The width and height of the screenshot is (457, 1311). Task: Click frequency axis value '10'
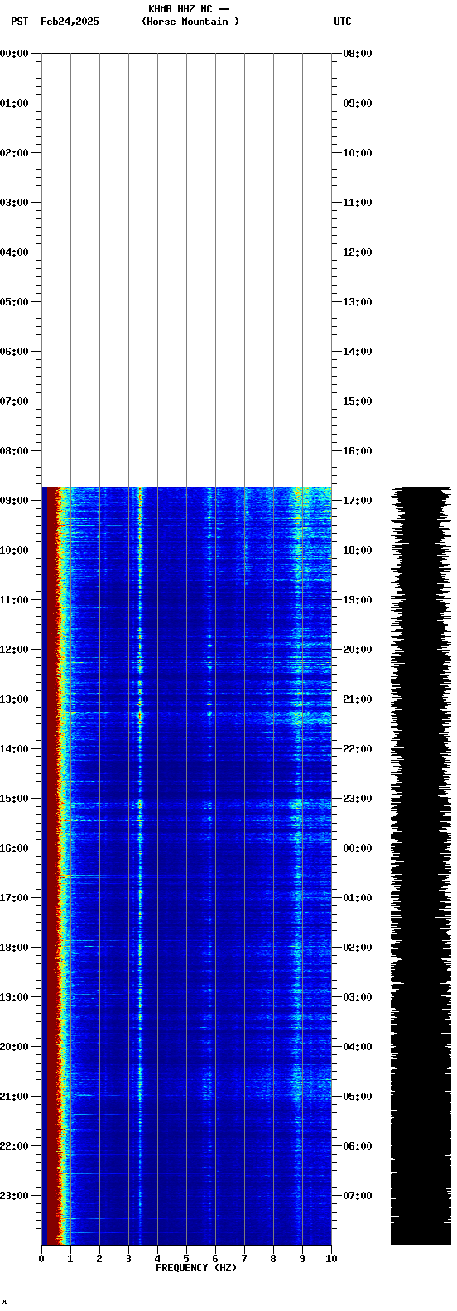coord(331,1259)
